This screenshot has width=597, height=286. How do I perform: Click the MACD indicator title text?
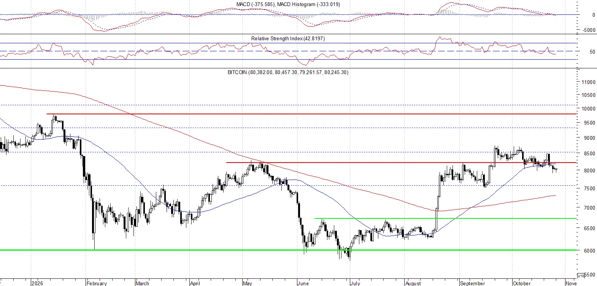[x=288, y=4]
